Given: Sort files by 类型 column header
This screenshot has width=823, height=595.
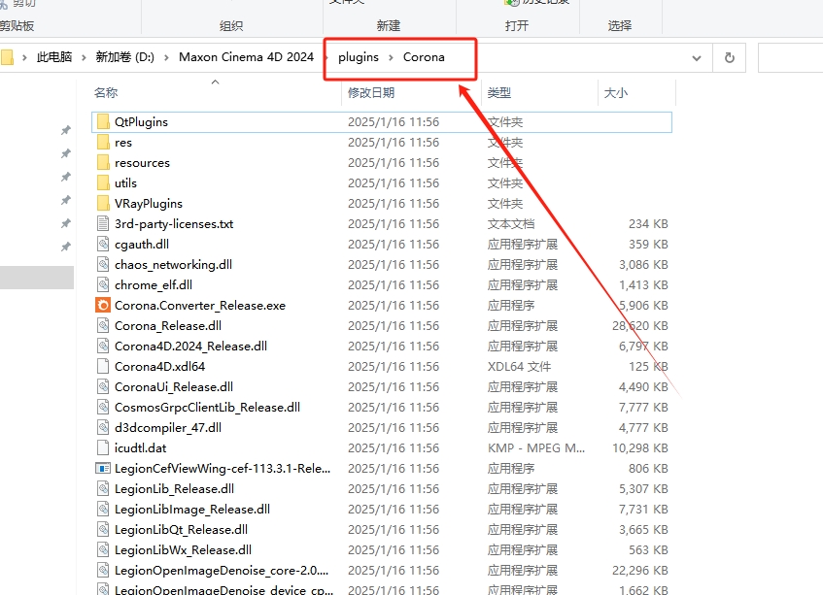Looking at the screenshot, I should pyautogui.click(x=498, y=93).
